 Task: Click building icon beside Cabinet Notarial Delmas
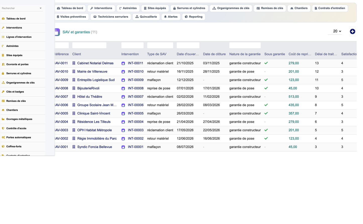(74, 63)
